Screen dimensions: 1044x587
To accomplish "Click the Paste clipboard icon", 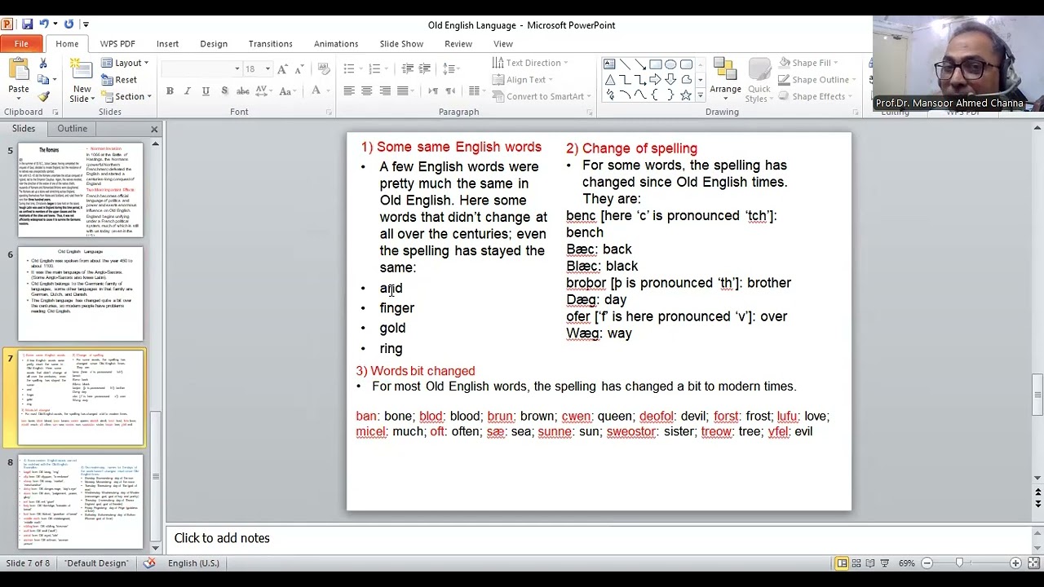I will coord(18,69).
